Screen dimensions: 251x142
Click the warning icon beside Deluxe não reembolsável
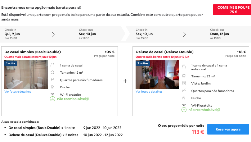[x=184, y=110]
